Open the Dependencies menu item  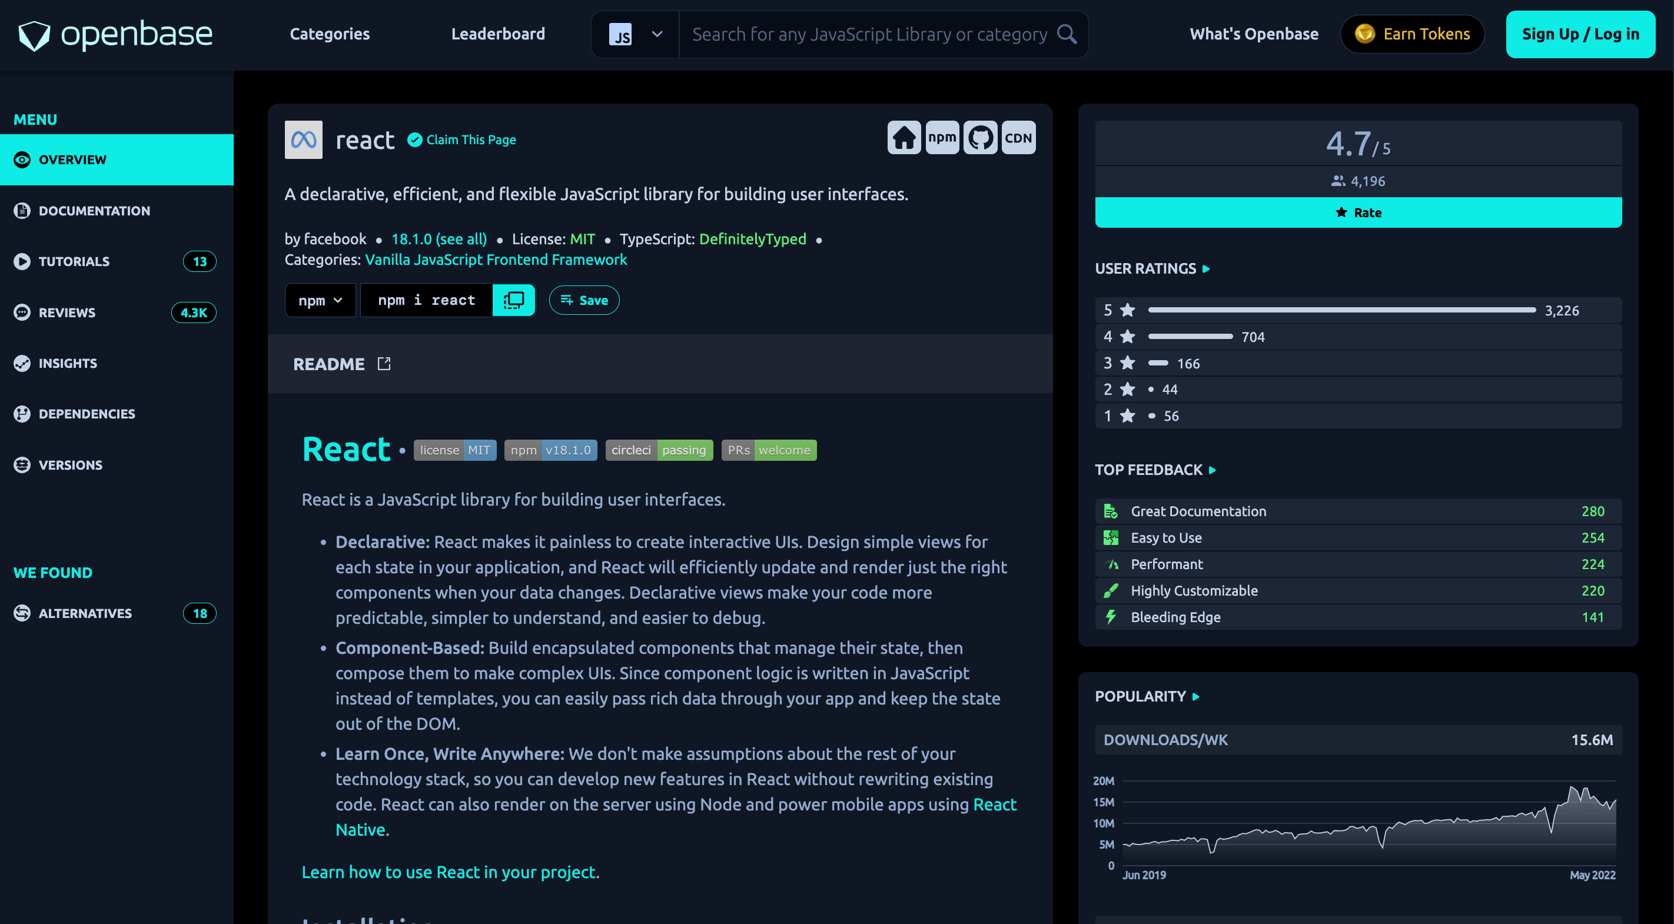87,414
